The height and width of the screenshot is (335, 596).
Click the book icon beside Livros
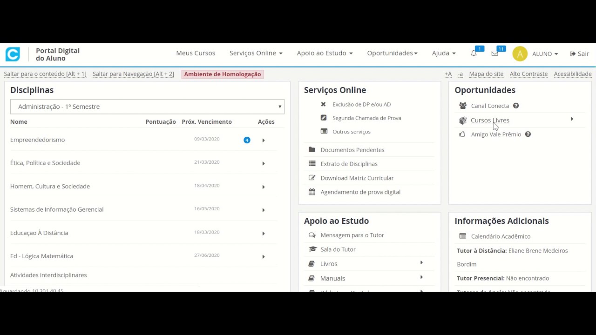pos(312,264)
